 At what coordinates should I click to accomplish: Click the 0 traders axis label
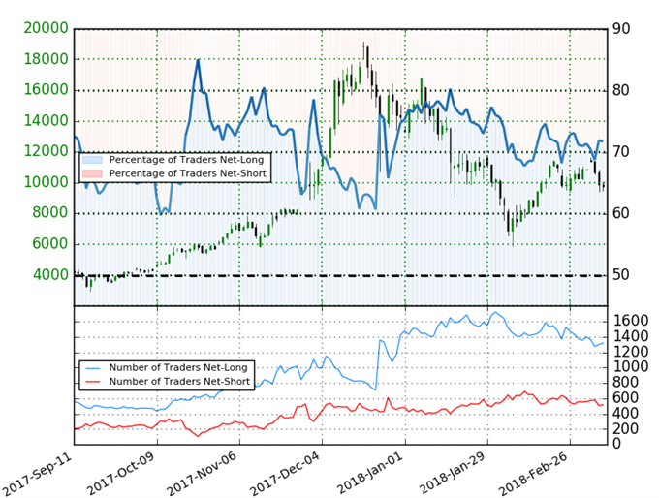point(617,444)
